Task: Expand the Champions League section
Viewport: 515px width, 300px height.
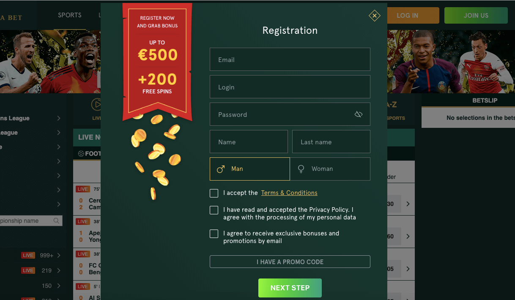Action: pos(58,118)
